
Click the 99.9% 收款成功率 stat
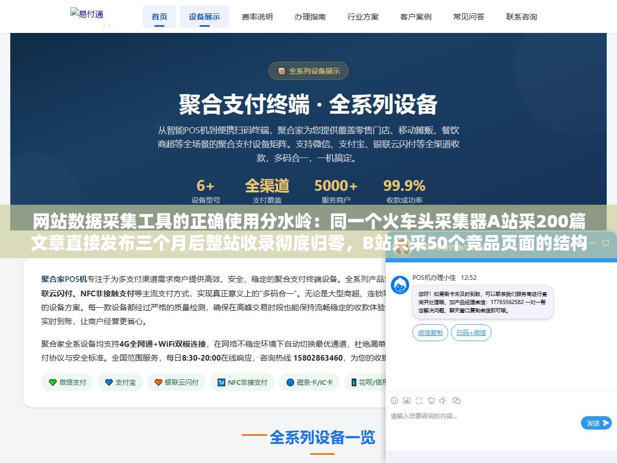point(404,191)
